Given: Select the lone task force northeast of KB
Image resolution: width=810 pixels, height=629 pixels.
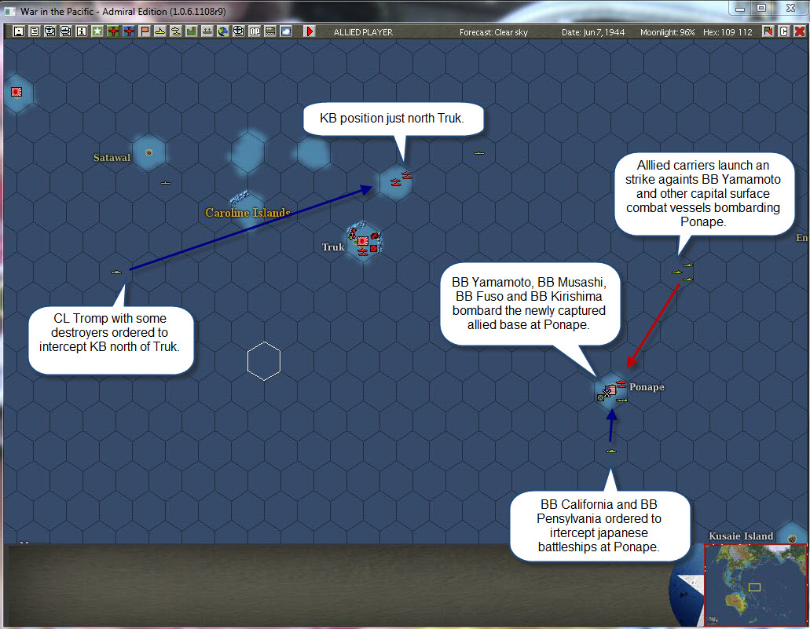Looking at the screenshot, I should (x=479, y=153).
